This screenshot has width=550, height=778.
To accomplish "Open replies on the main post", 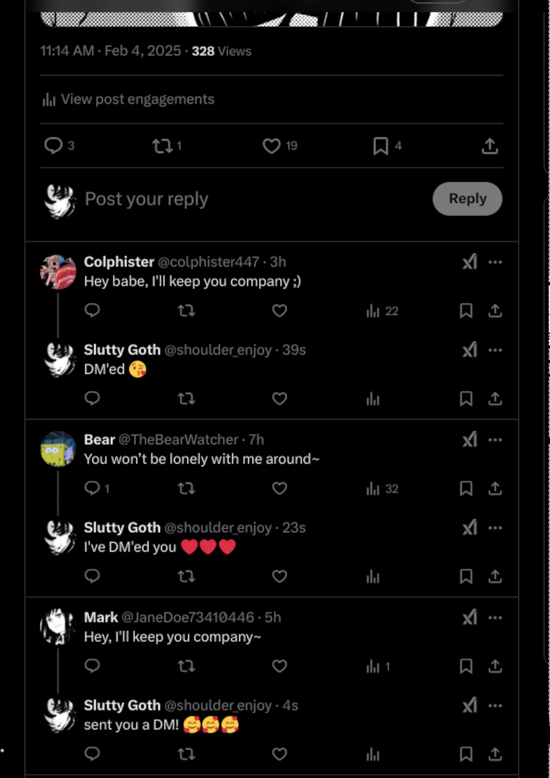I will point(53,146).
